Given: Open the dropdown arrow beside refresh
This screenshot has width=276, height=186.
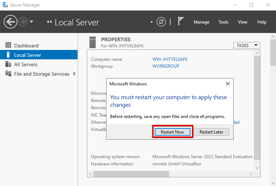Looking at the screenshot, I should coord(151,22).
